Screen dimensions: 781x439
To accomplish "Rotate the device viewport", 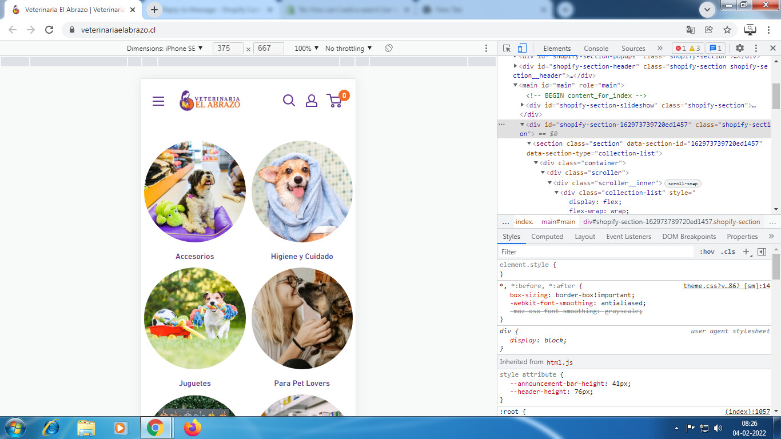I will pyautogui.click(x=389, y=49).
